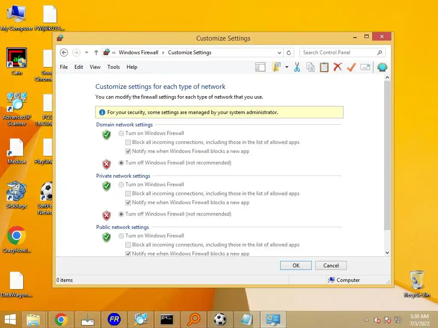Click the 0 items status bar text
This screenshot has height=328, width=438.
tap(65, 280)
